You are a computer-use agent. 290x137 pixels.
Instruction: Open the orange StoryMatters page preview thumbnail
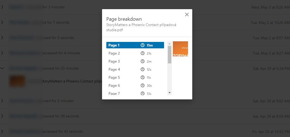click(x=180, y=49)
